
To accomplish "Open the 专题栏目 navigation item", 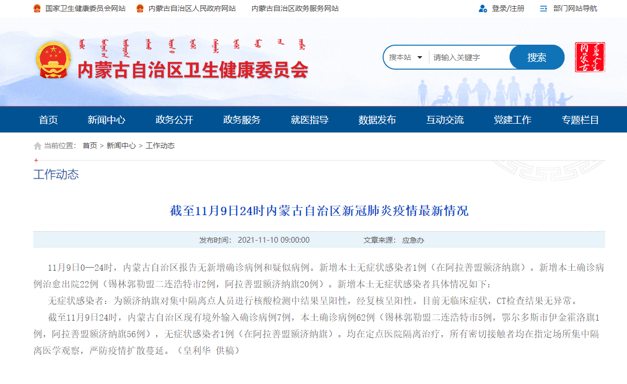I will pos(580,120).
